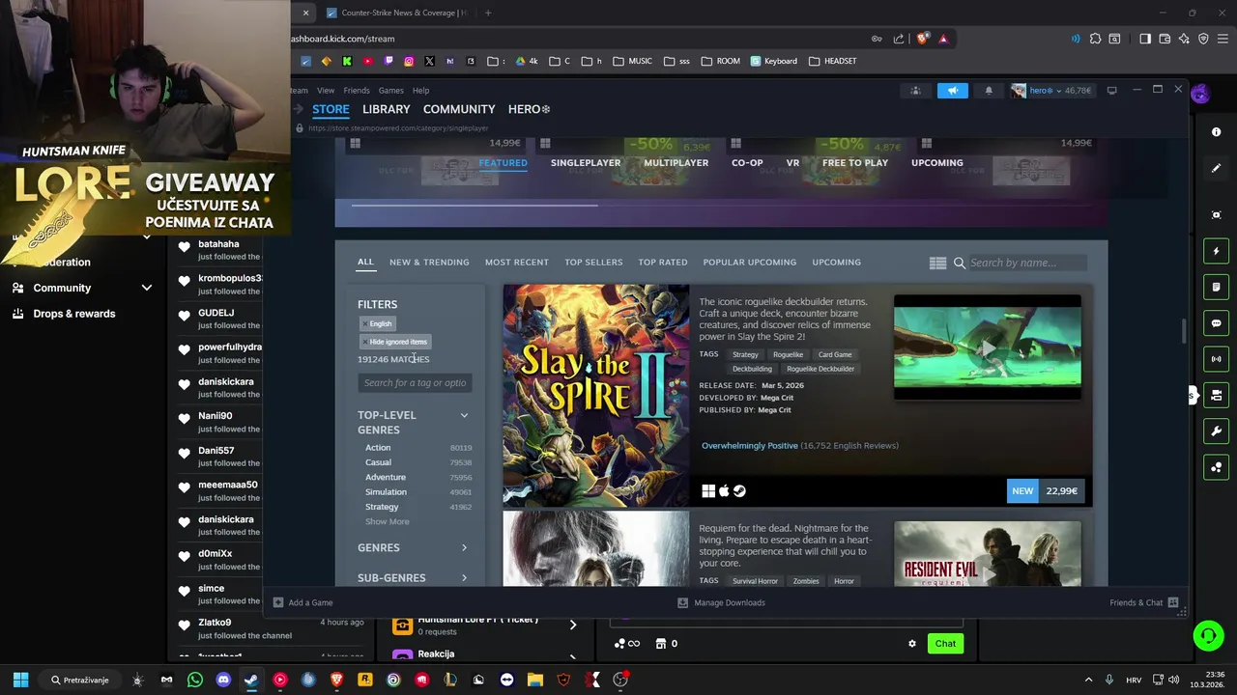Click the Brave Shields lion icon
Screen dimensions: 1237x695
[x=922, y=39]
